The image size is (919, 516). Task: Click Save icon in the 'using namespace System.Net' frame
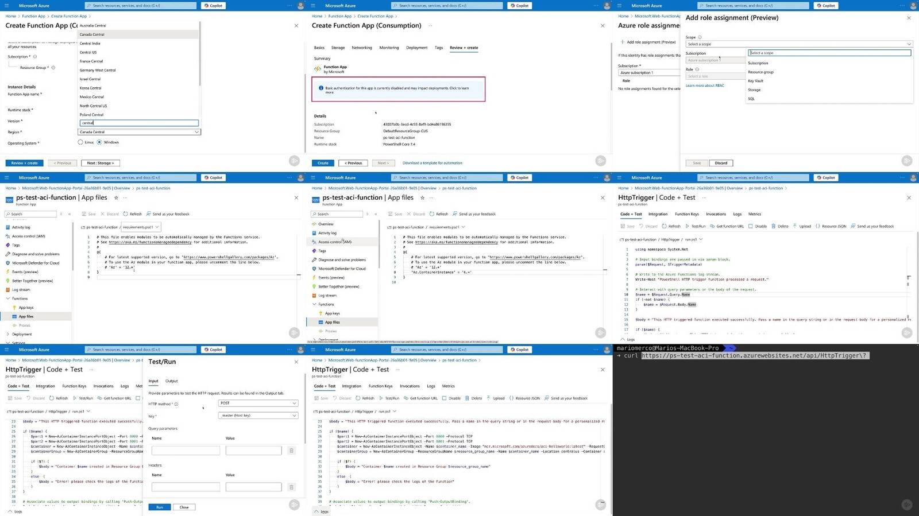tap(623, 226)
